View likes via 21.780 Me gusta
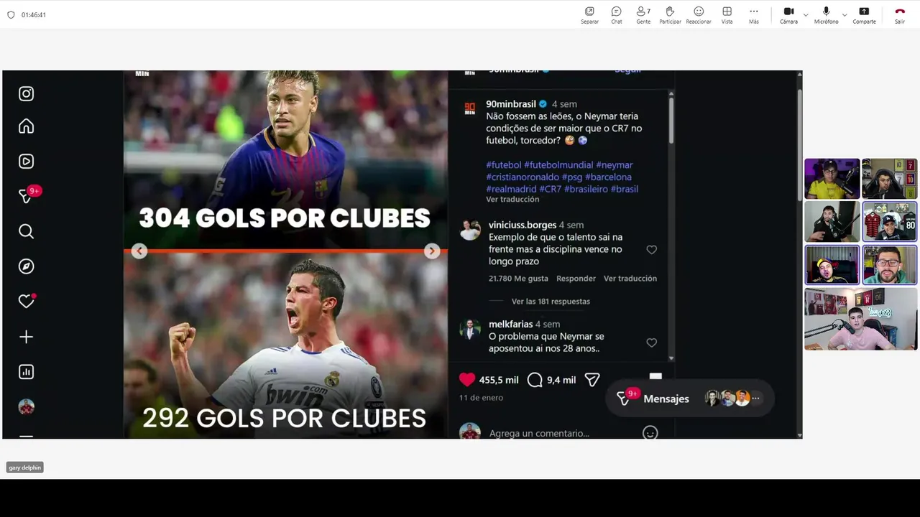Screen dimensions: 920x517 (518, 279)
